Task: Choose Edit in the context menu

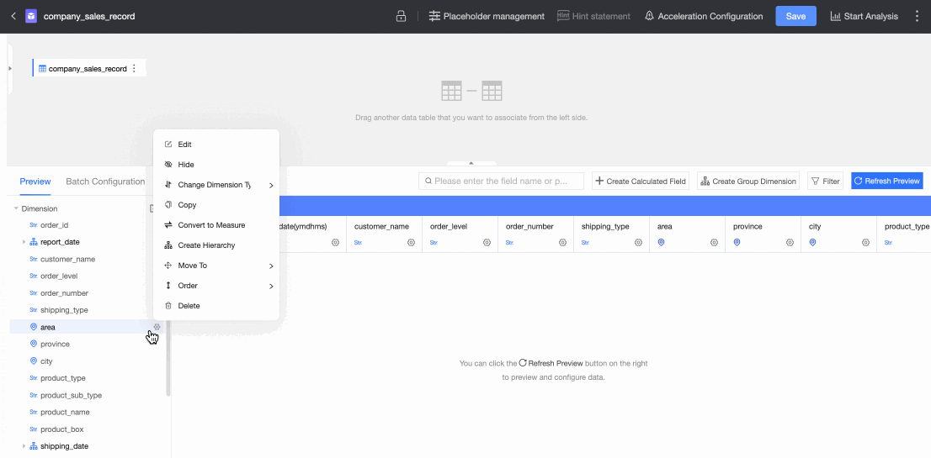Action: [216, 144]
